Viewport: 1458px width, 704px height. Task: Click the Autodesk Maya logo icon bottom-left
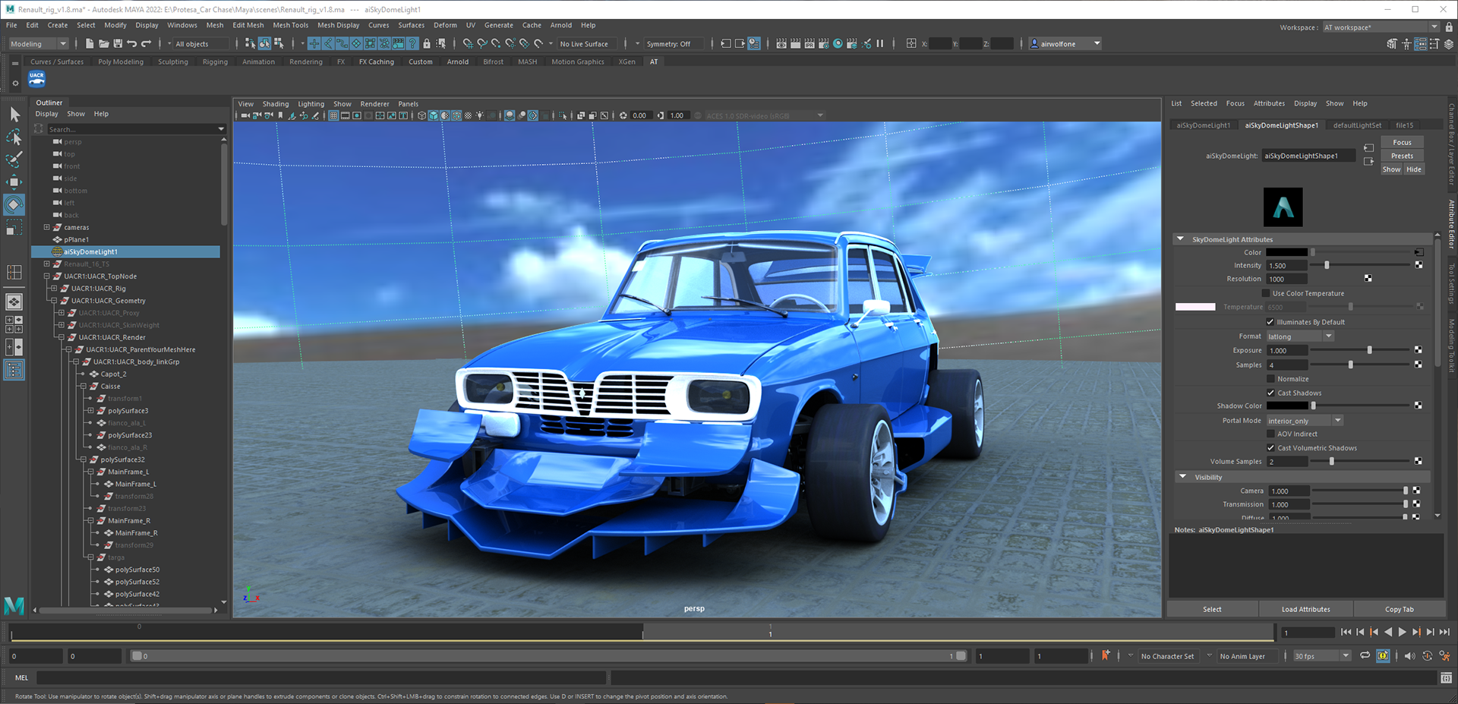point(14,605)
